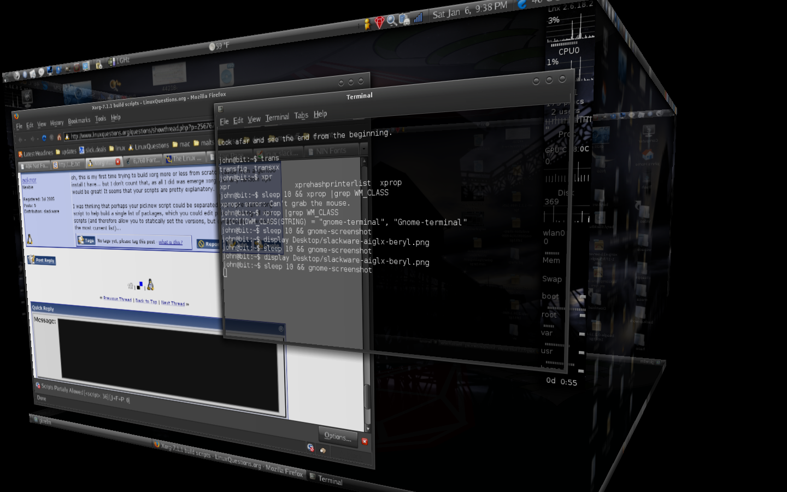Open the Tabs menu in Terminal
This screenshot has height=492, width=787.
tap(301, 115)
